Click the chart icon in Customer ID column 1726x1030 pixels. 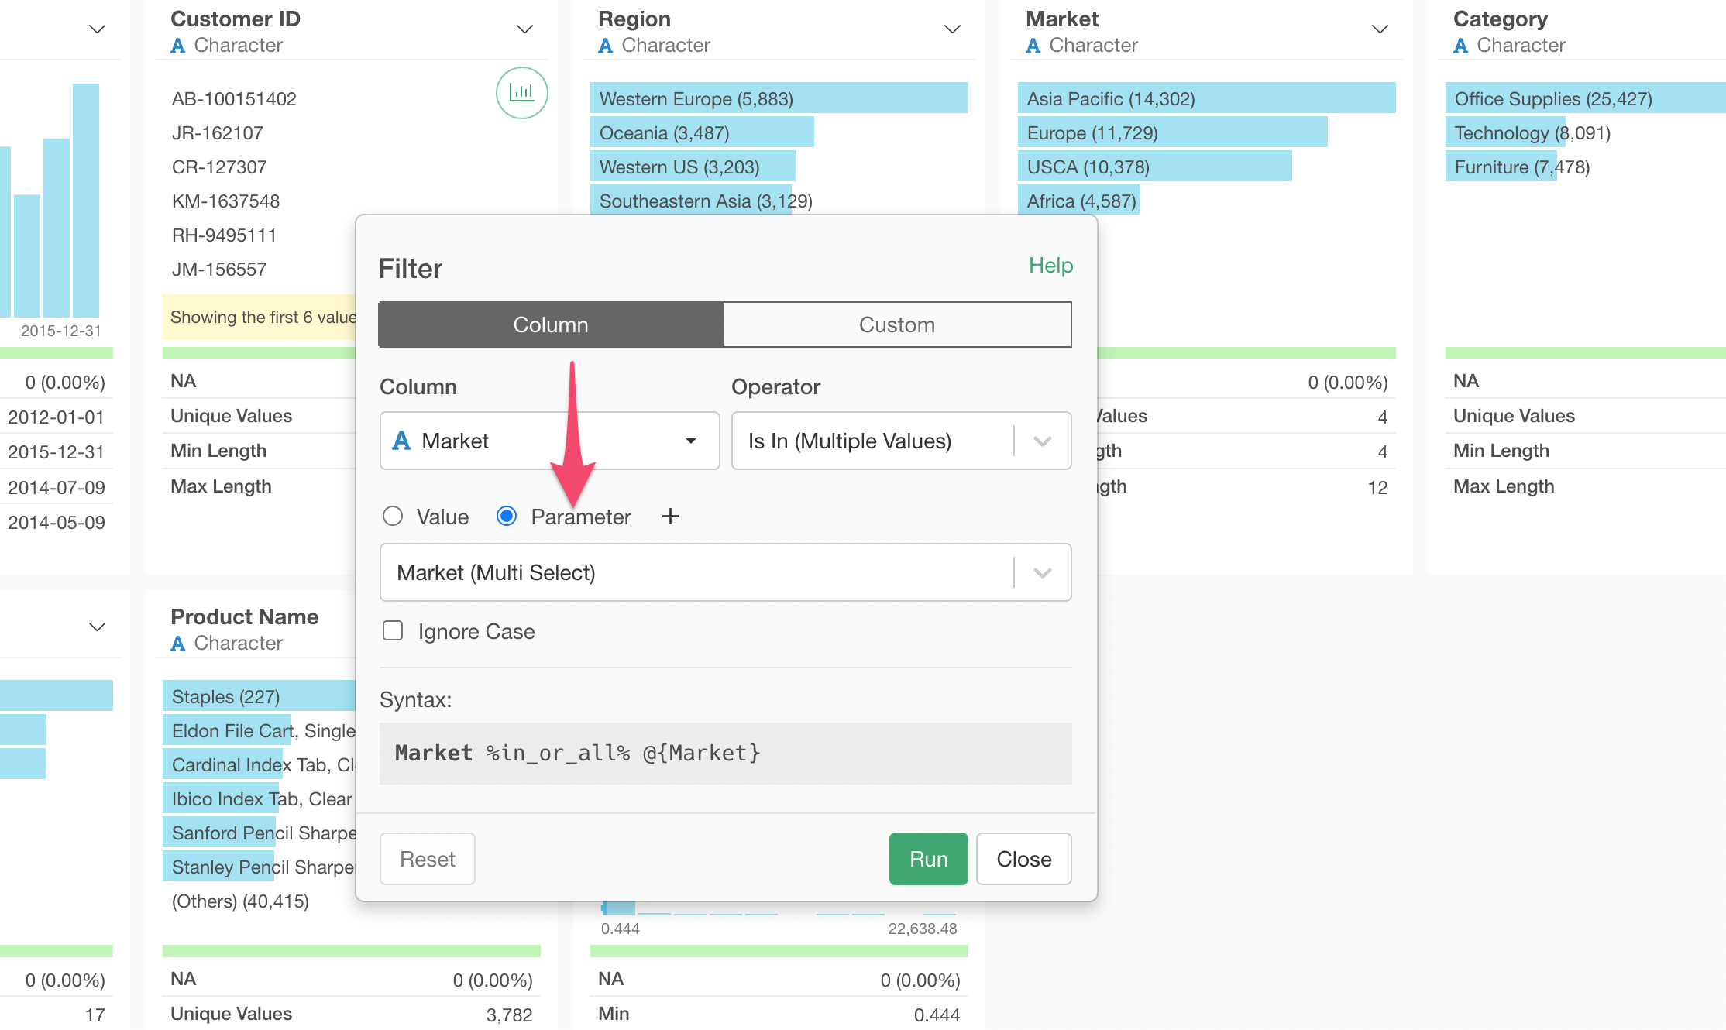521,93
